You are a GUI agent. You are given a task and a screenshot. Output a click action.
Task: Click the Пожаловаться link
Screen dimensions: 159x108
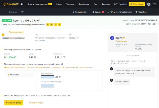120,41
